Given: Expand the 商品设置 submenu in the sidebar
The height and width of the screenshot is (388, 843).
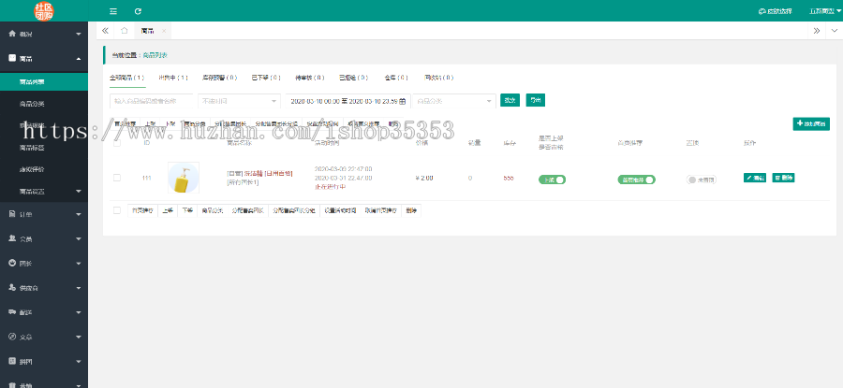Looking at the screenshot, I should tap(43, 191).
